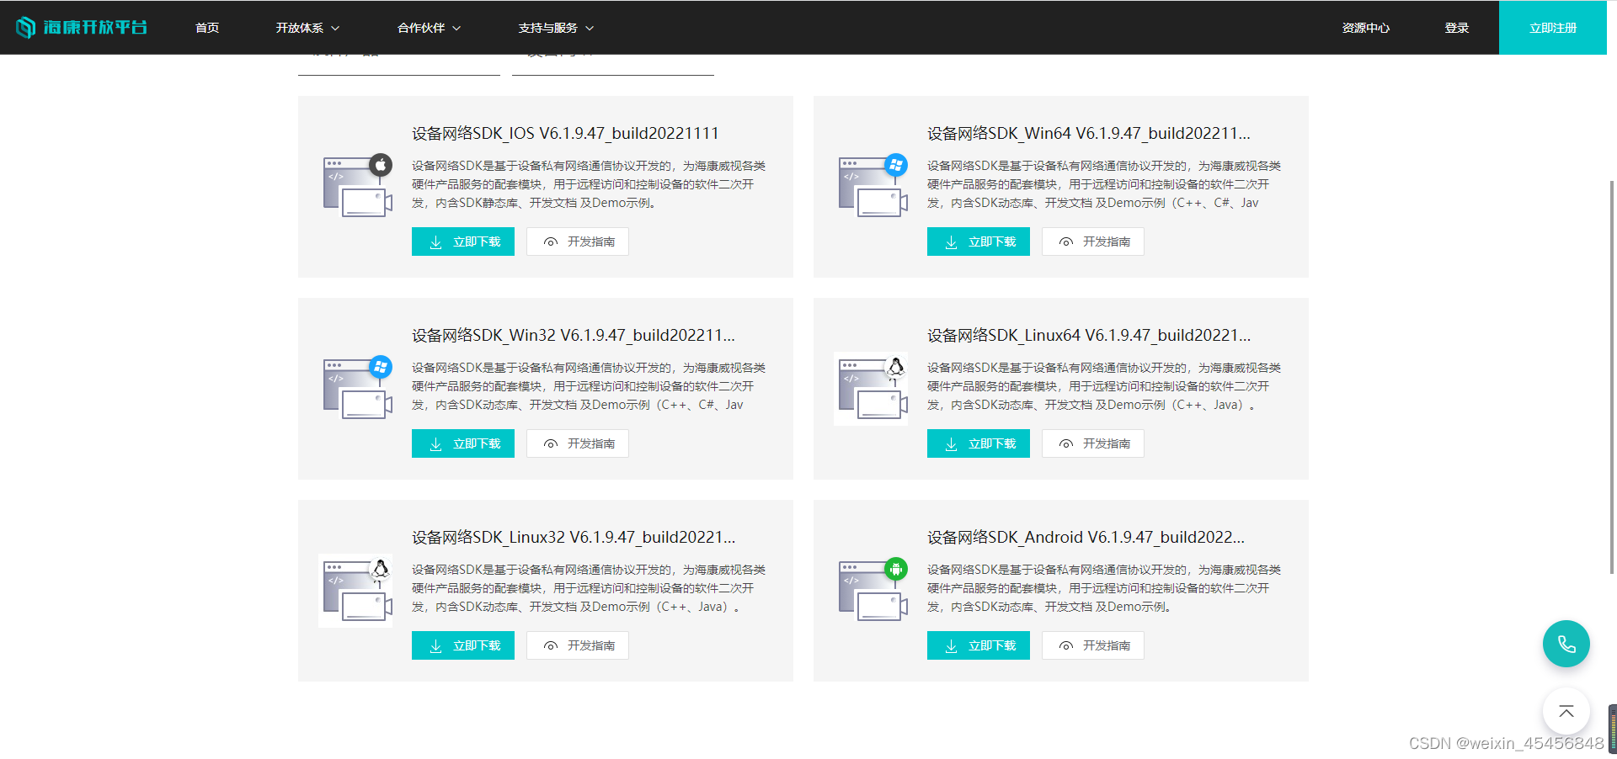Expand the 支持与服务 dropdown chevron
Image resolution: width=1617 pixels, height=759 pixels.
590,29
